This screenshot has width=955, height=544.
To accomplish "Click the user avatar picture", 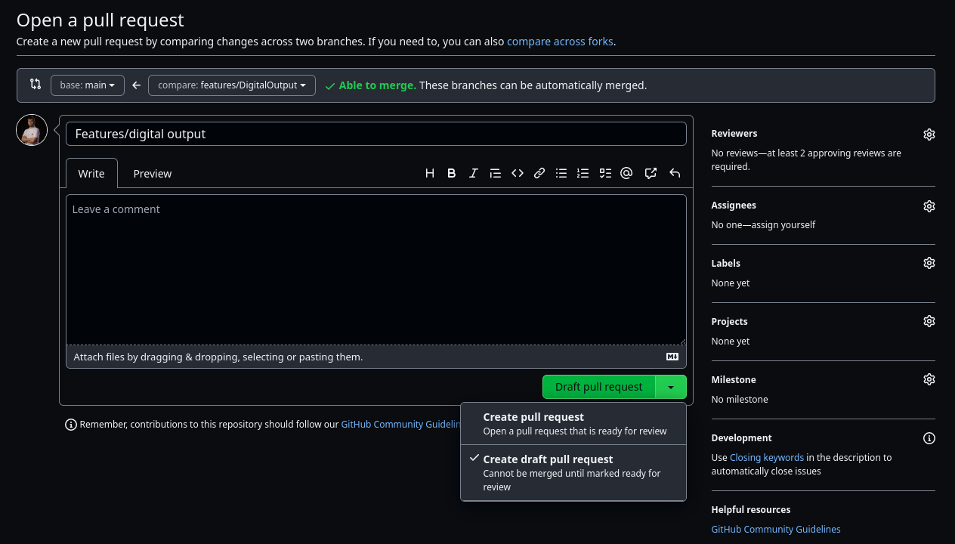I will point(32,130).
